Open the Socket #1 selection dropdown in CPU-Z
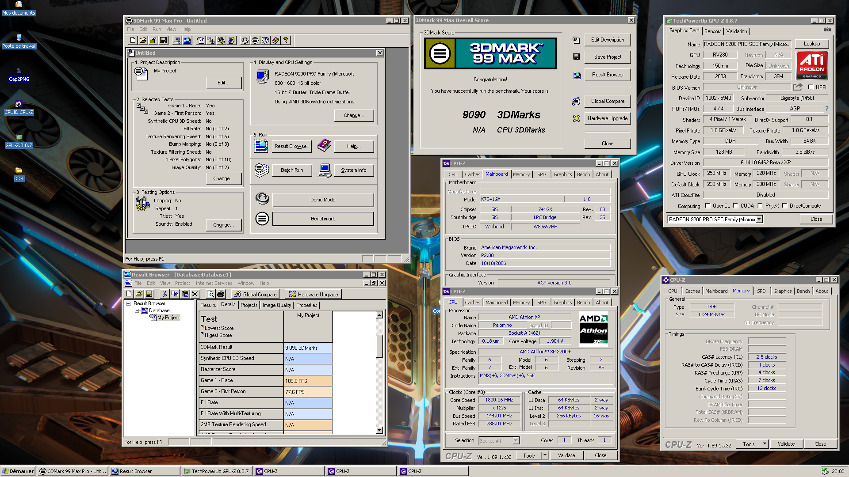Screen dimensions: 849x477 pos(516,440)
